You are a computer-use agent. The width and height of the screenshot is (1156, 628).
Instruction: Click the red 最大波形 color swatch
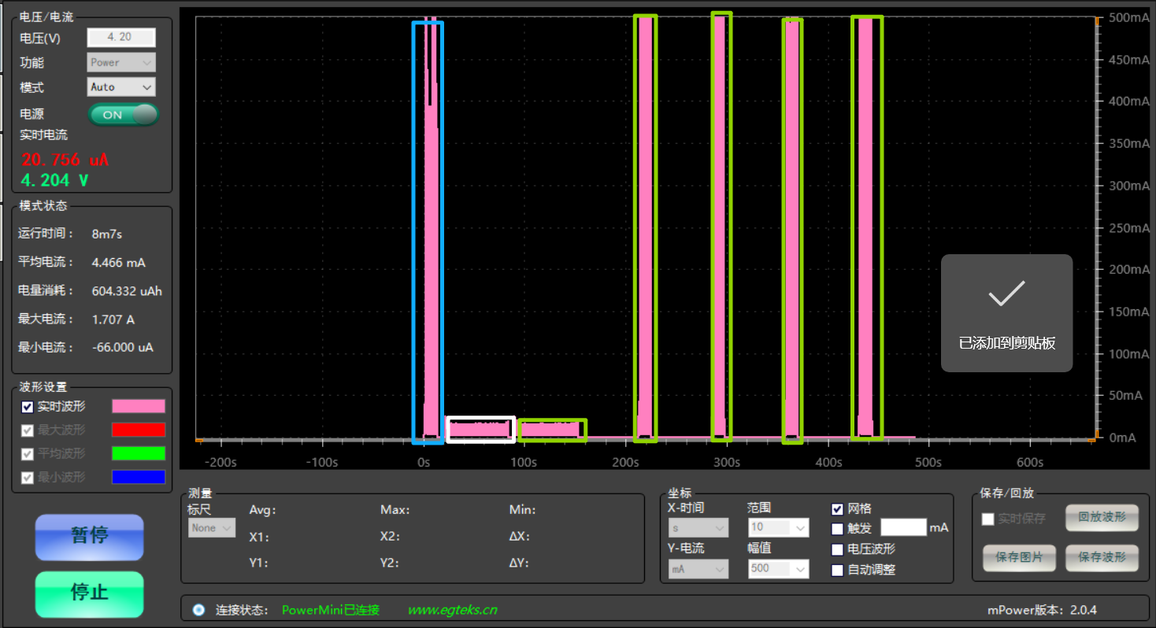[139, 430]
